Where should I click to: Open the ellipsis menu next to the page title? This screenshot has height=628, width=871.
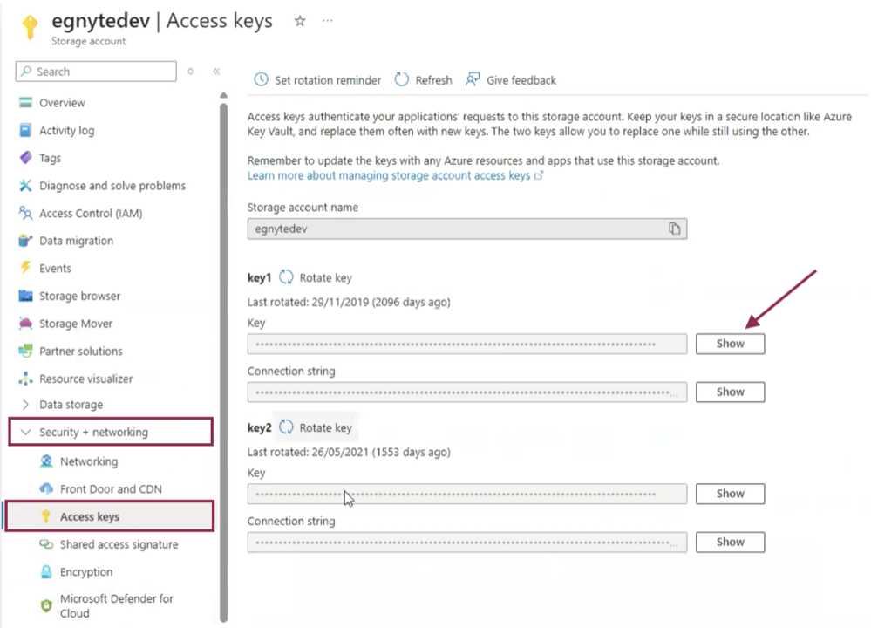[x=327, y=20]
